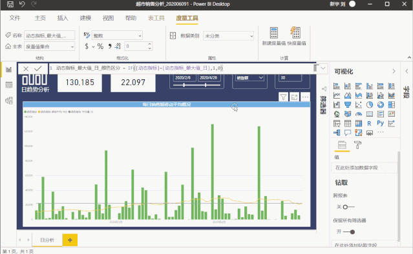Click 新建度量值 calculator button
This screenshot has height=254, width=413.
pos(273,36)
